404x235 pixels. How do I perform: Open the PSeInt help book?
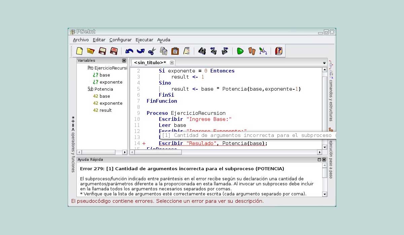pyautogui.click(x=278, y=51)
